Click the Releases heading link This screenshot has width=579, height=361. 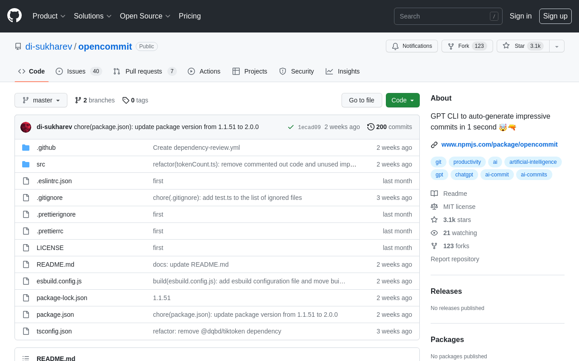point(446,292)
